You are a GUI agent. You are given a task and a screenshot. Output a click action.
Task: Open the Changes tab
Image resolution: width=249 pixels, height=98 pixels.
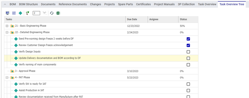(x=96, y=4)
